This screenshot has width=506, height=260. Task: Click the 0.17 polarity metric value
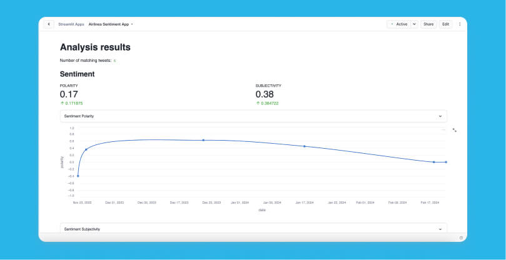click(69, 94)
